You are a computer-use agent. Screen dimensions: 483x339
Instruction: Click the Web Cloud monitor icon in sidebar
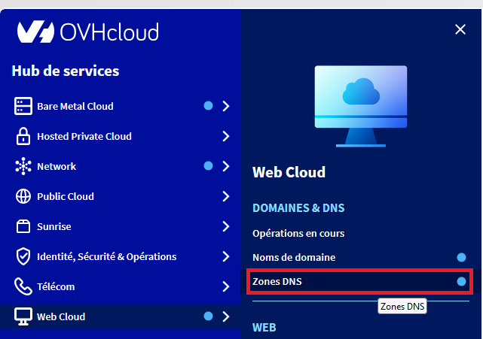point(23,316)
